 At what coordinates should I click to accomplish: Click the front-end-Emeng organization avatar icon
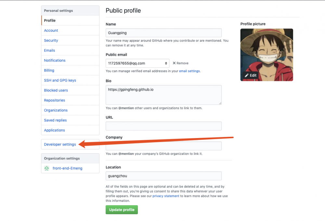pyautogui.click(x=46, y=168)
